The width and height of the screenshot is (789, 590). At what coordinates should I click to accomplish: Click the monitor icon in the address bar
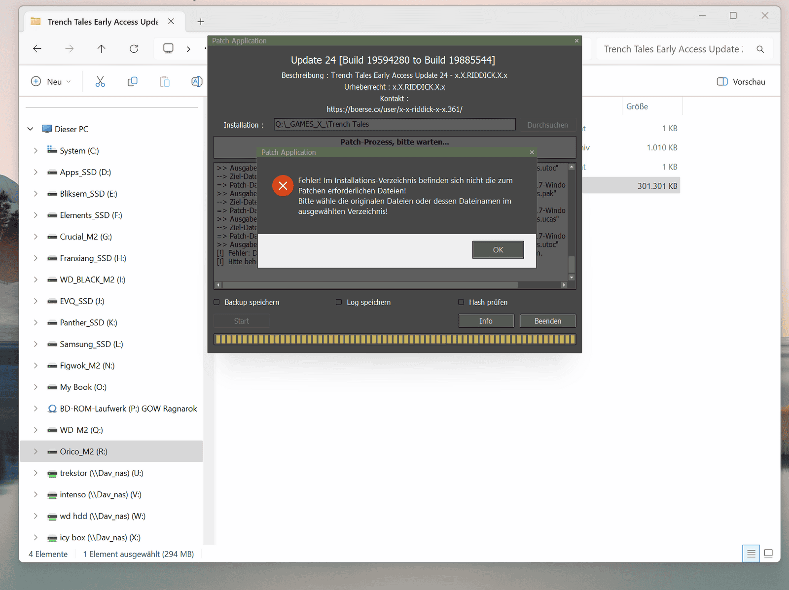pos(168,48)
